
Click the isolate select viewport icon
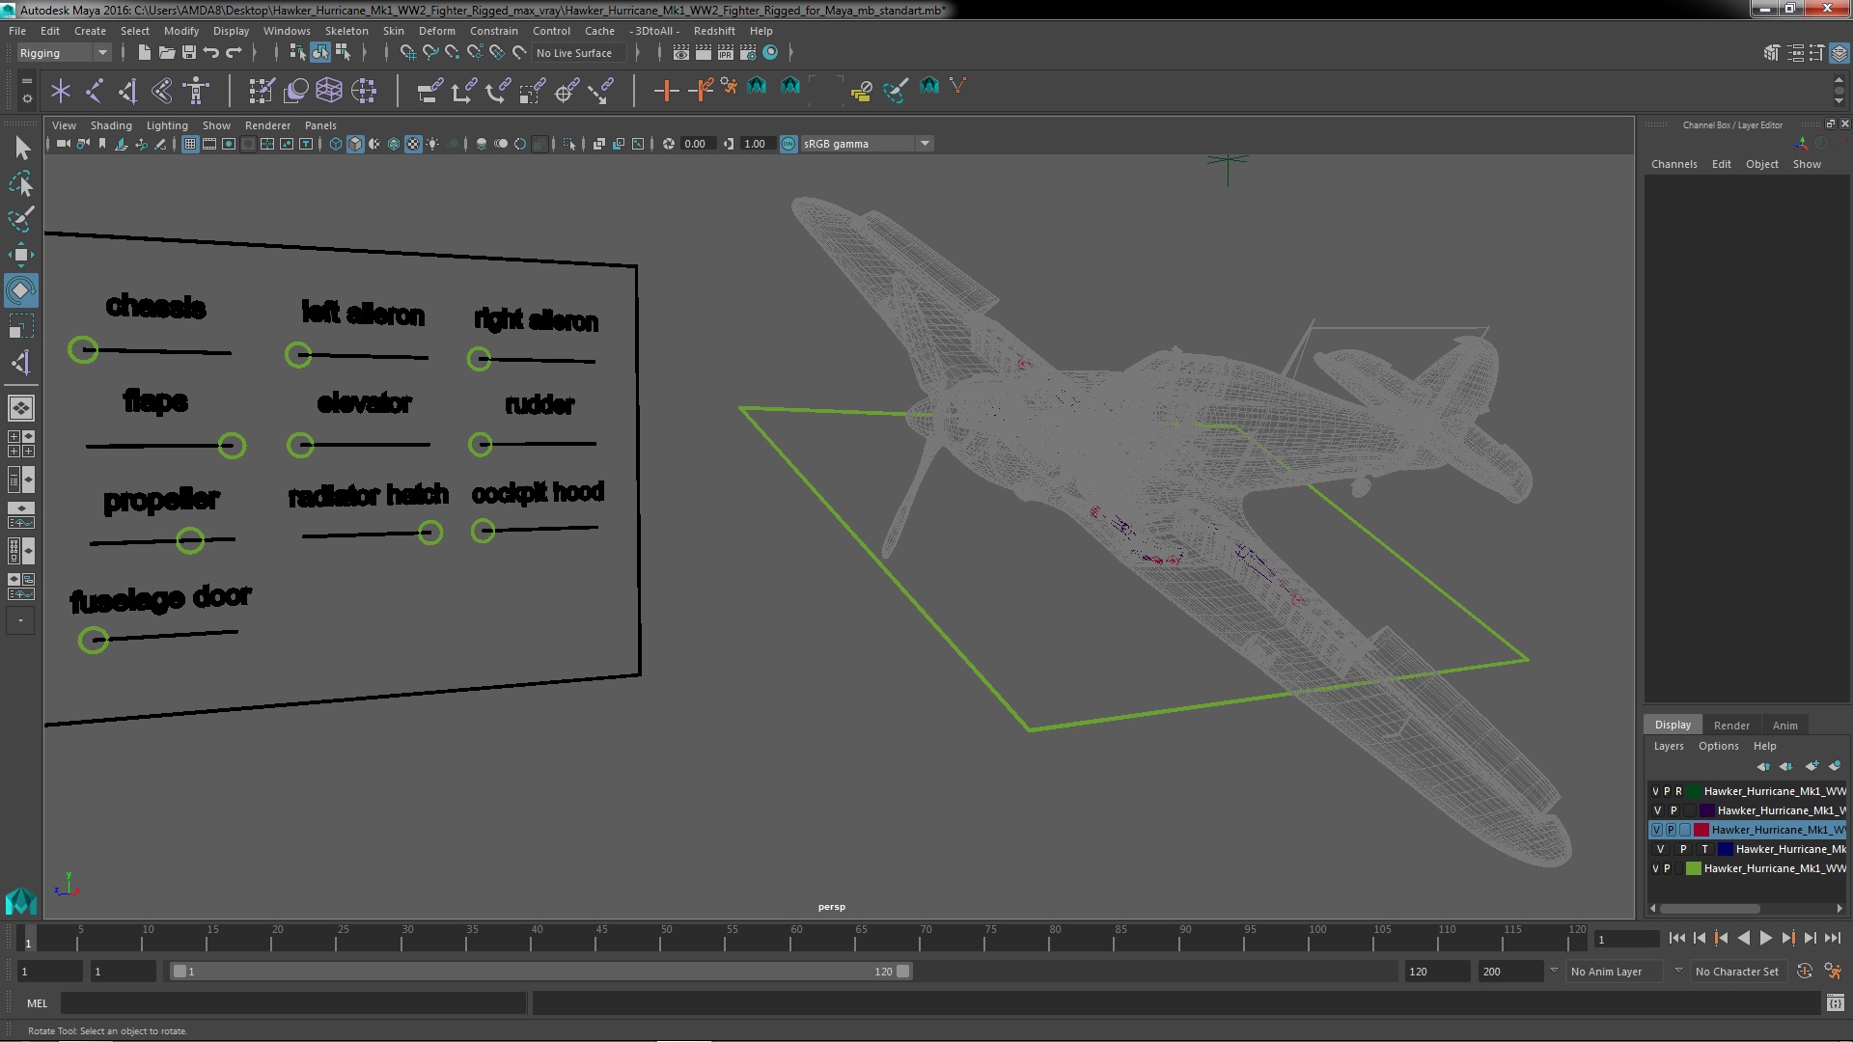tap(569, 144)
